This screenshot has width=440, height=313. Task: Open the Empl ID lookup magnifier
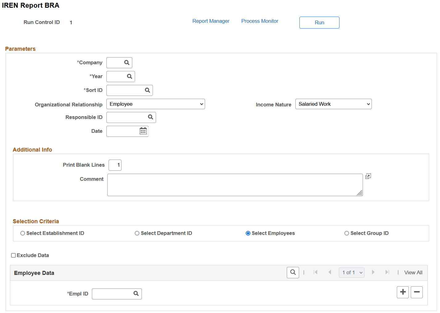136,294
